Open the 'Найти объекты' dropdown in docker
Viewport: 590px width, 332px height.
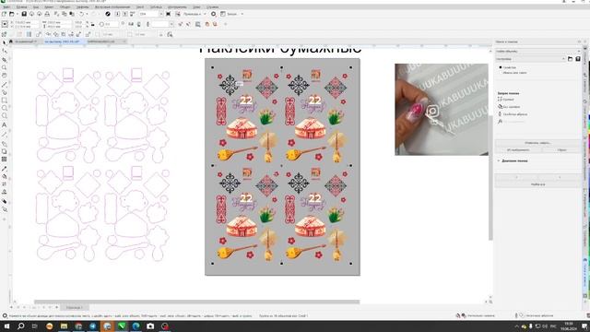tap(537, 51)
